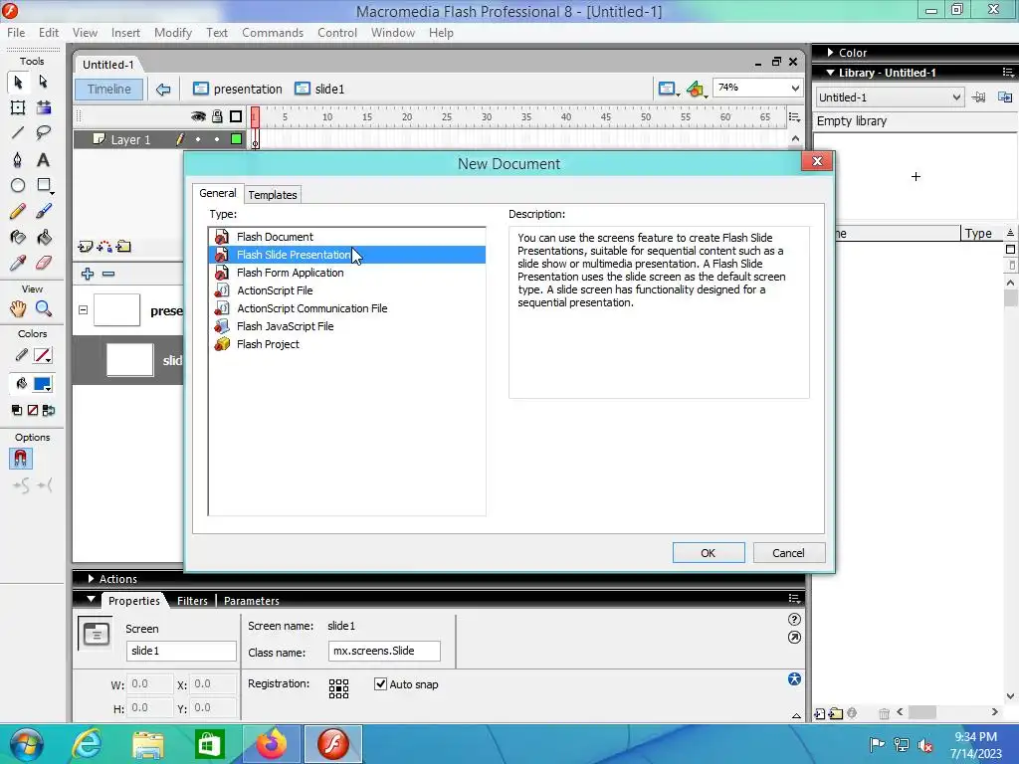
Task: Click the blue fill color swatch
Action: tap(43, 383)
